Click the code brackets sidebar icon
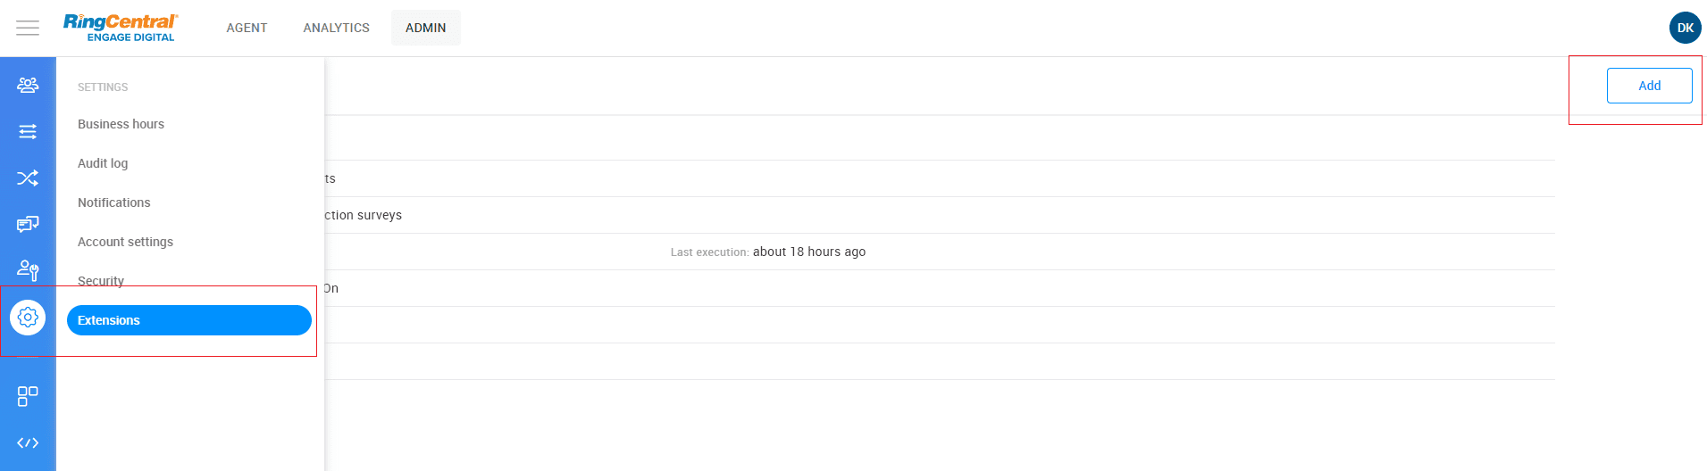This screenshot has height=471, width=1707. click(28, 442)
